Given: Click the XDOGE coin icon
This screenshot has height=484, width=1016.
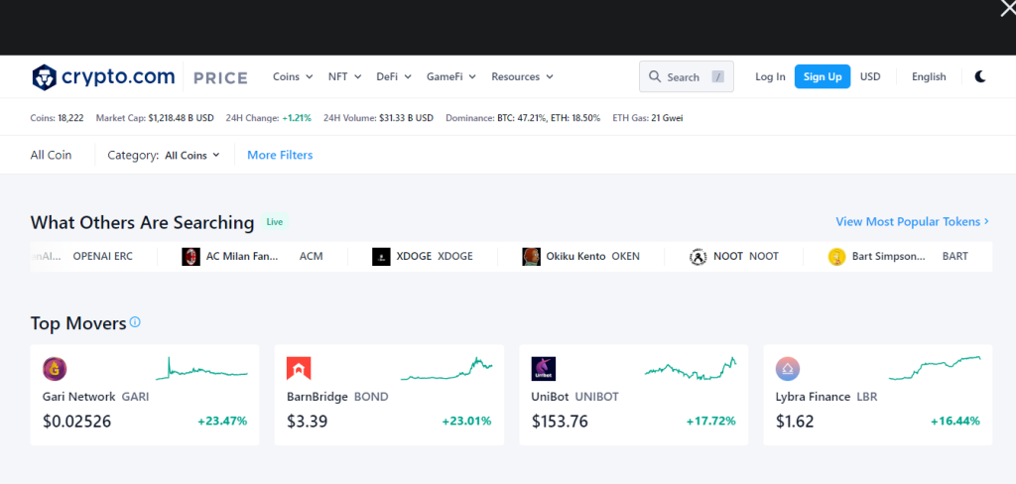Looking at the screenshot, I should point(381,257).
